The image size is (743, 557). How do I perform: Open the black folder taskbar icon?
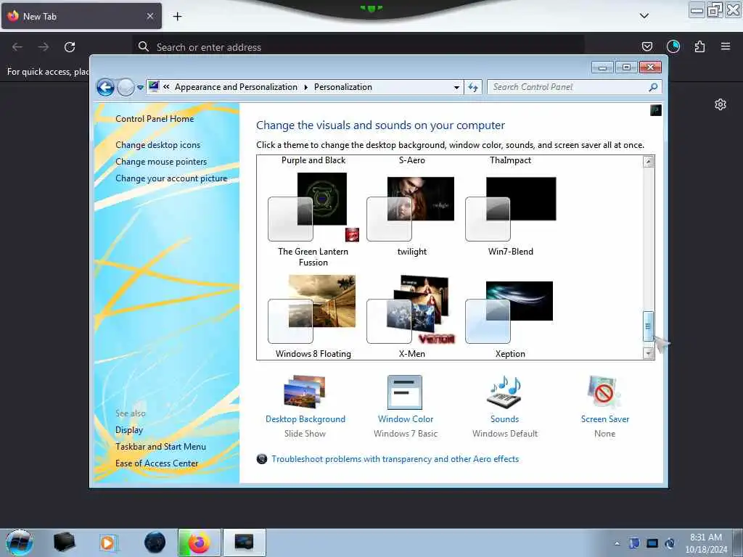click(64, 542)
